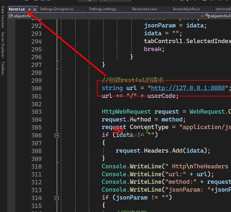
Task: Follow the http://127.0.0.1:8080 URL link
Action: click(188, 88)
